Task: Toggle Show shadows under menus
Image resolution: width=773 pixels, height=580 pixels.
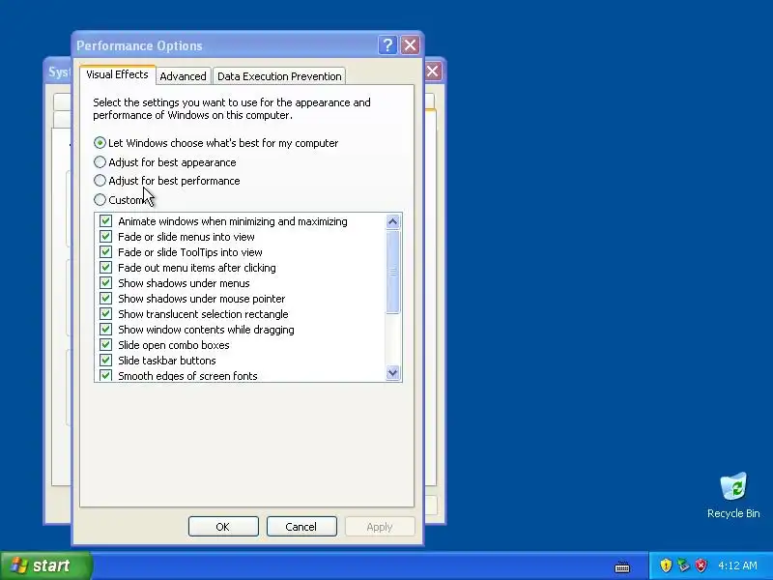Action: click(105, 282)
